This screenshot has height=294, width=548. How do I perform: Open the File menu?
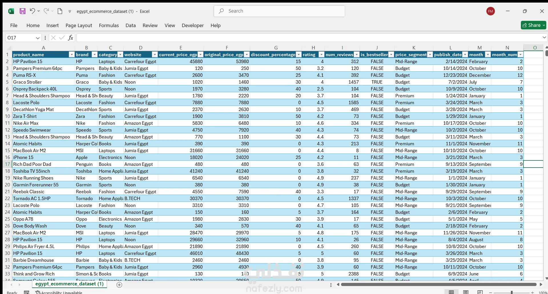click(x=14, y=25)
